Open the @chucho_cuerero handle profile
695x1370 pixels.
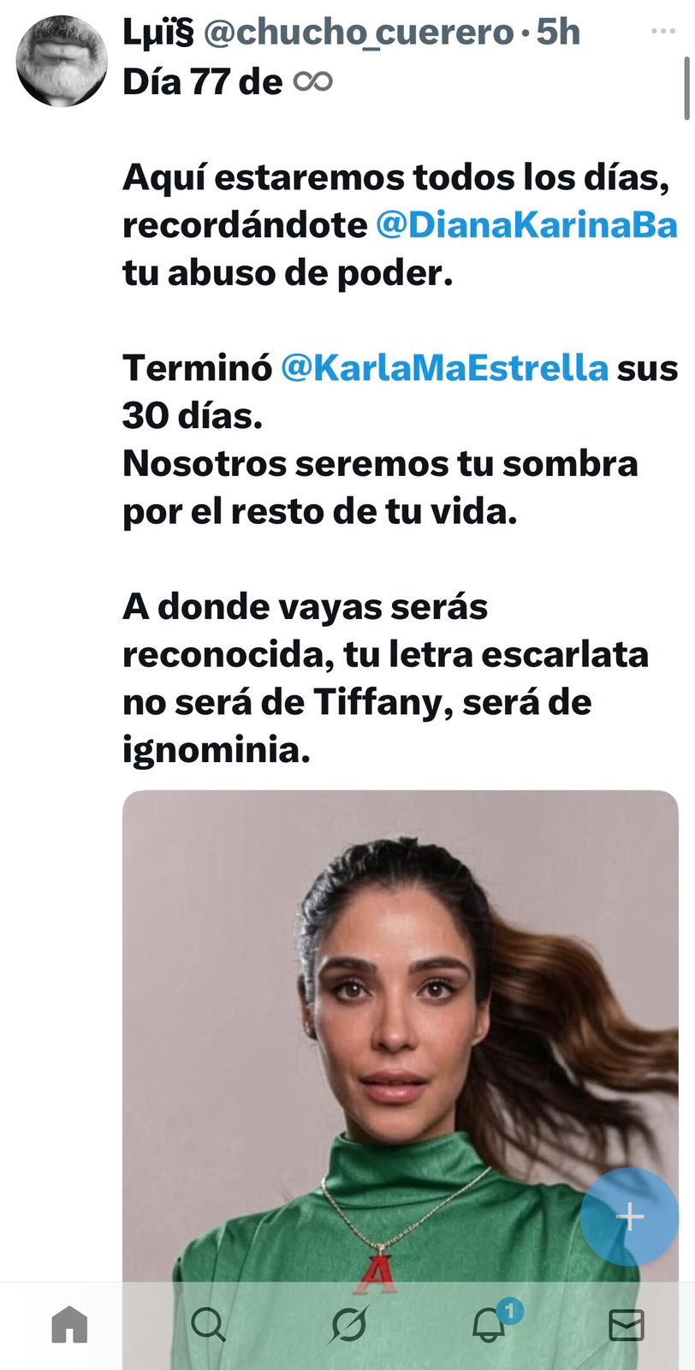359,33
